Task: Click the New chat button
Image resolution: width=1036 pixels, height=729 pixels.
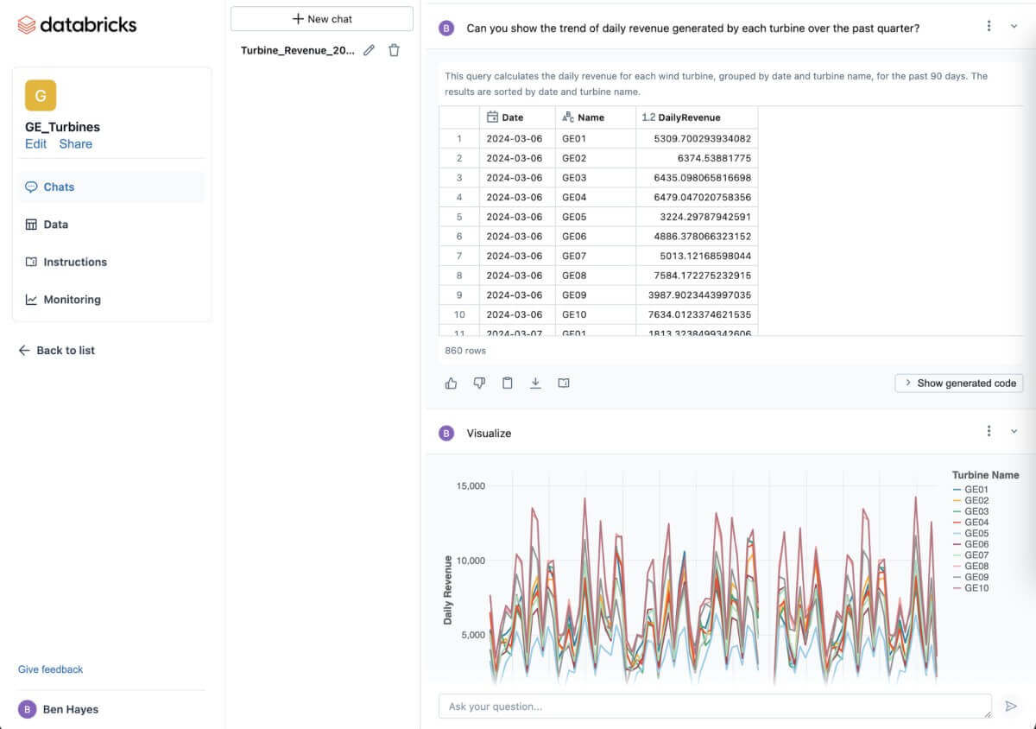Action: [322, 19]
